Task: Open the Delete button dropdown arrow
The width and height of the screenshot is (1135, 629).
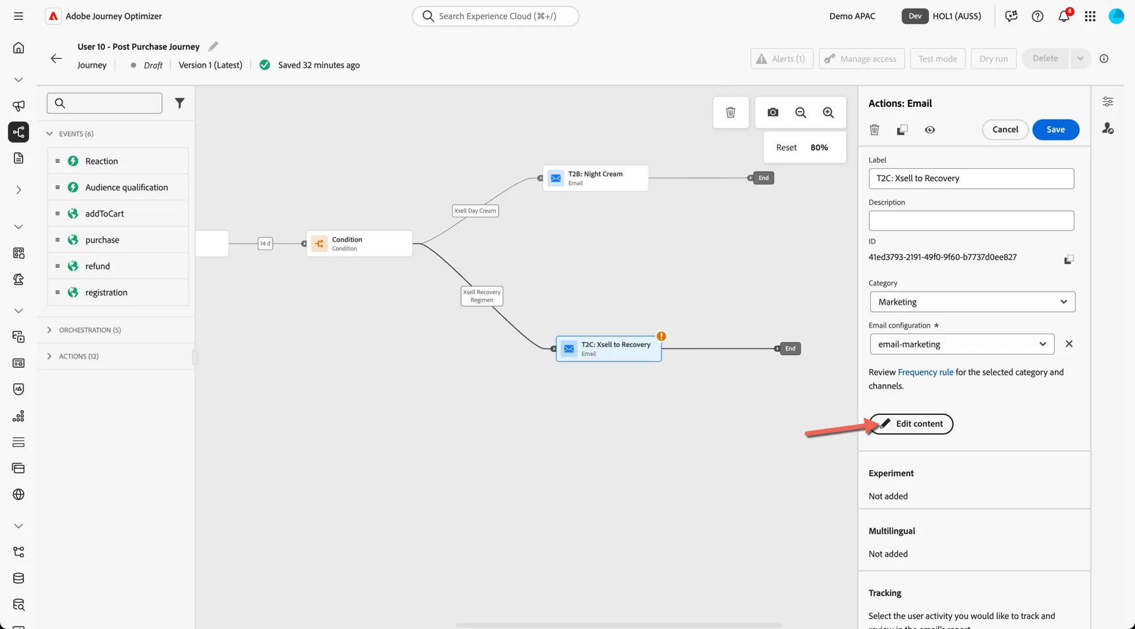Action: (x=1080, y=58)
